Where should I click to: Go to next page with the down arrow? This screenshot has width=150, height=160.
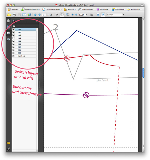[x=39, y=15]
